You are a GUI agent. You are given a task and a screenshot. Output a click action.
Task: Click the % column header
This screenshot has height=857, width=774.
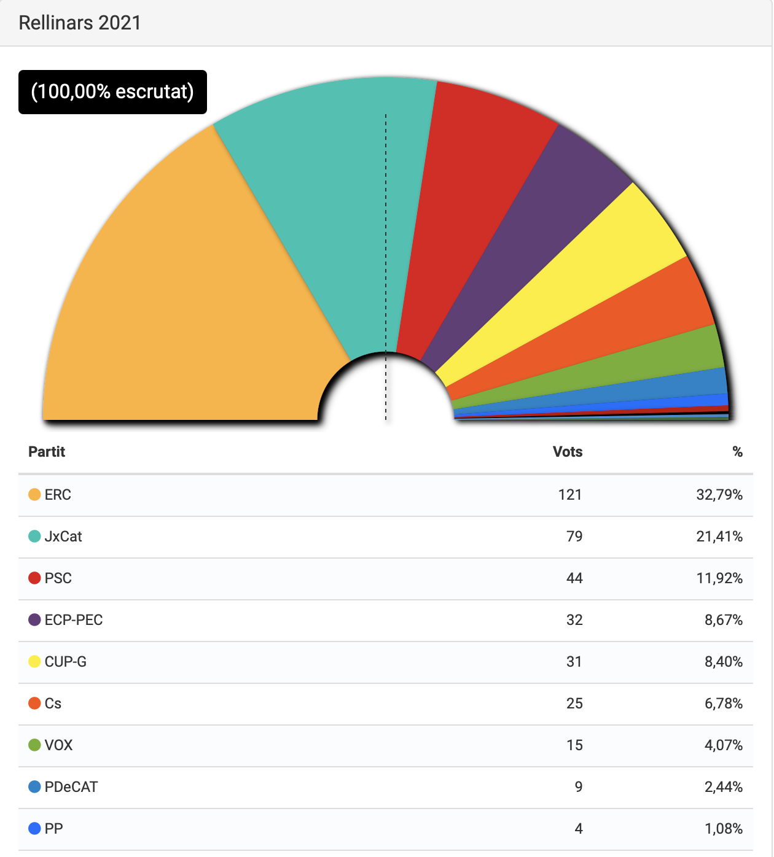pyautogui.click(x=737, y=452)
